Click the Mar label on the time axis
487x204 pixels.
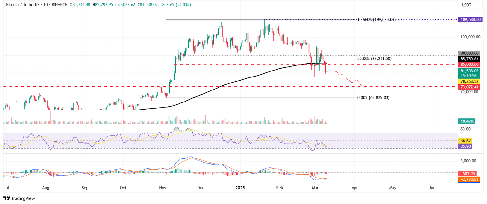point(315,188)
